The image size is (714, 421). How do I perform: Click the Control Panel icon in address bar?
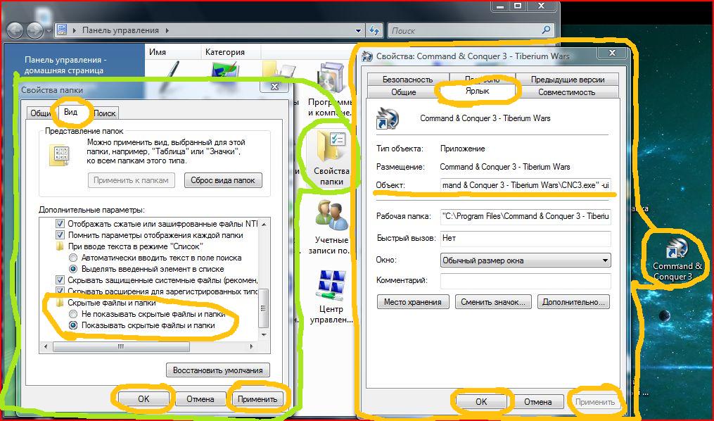click(x=62, y=30)
